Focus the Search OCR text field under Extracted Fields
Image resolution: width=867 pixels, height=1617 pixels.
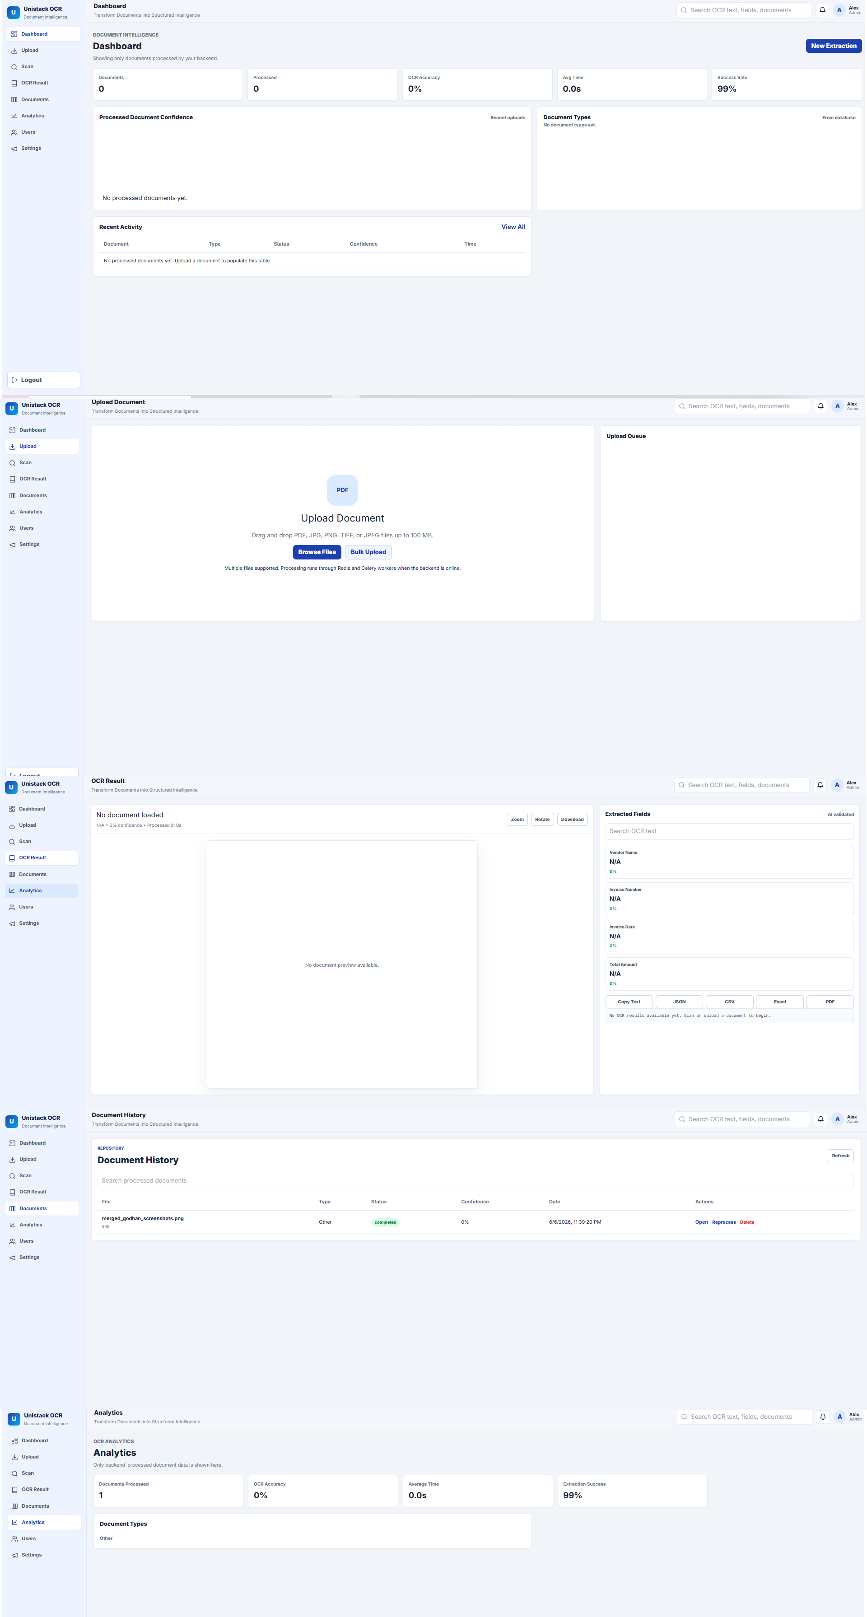[x=729, y=831]
